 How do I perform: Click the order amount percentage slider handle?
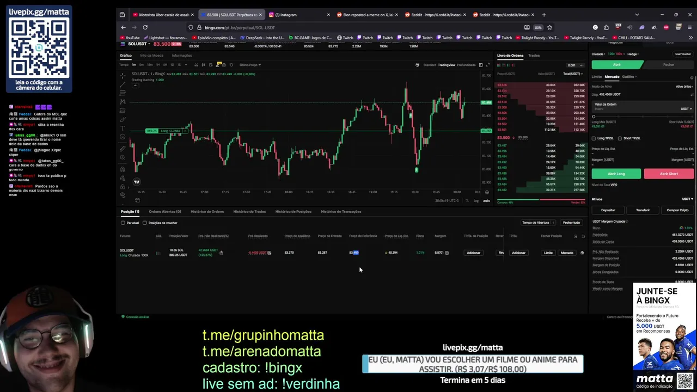[x=594, y=117]
